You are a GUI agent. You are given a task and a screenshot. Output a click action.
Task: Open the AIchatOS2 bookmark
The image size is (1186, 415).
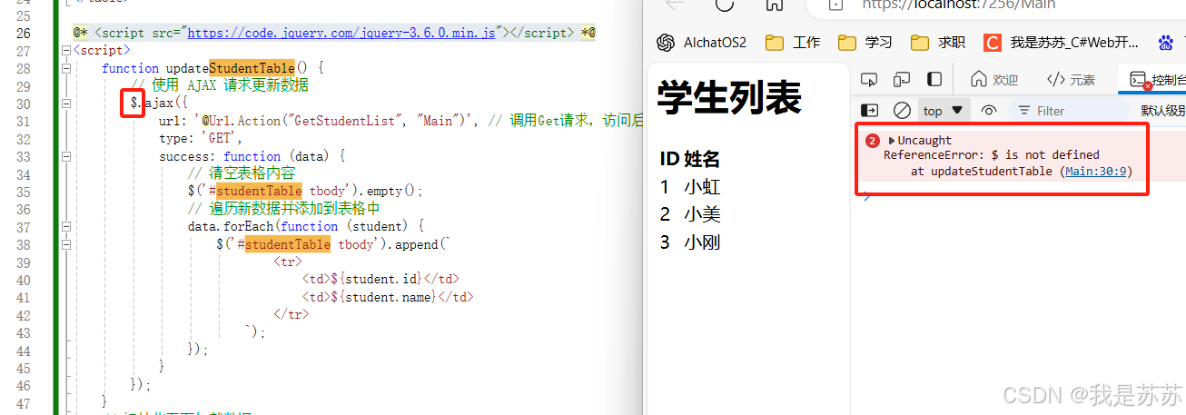[x=701, y=43]
